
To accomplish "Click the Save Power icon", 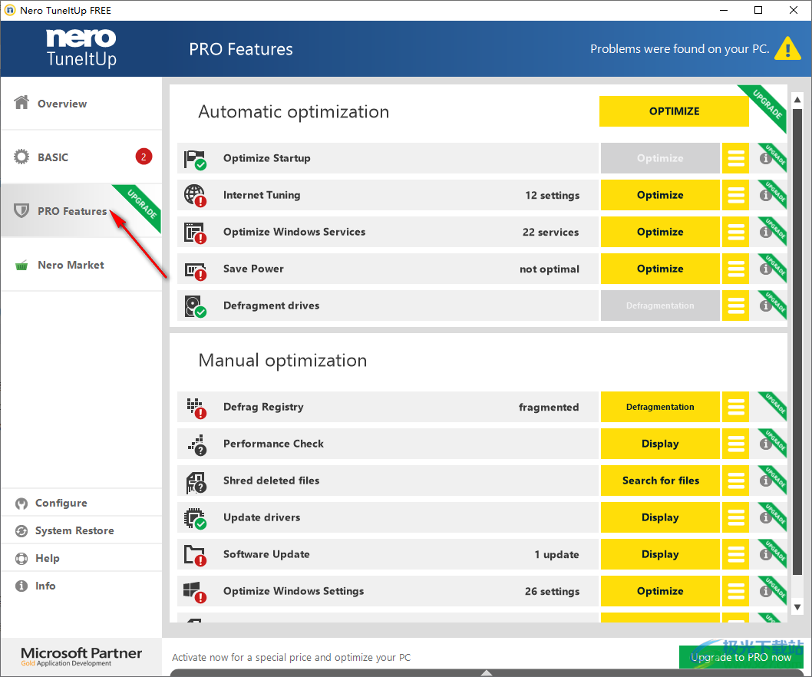I will [195, 270].
